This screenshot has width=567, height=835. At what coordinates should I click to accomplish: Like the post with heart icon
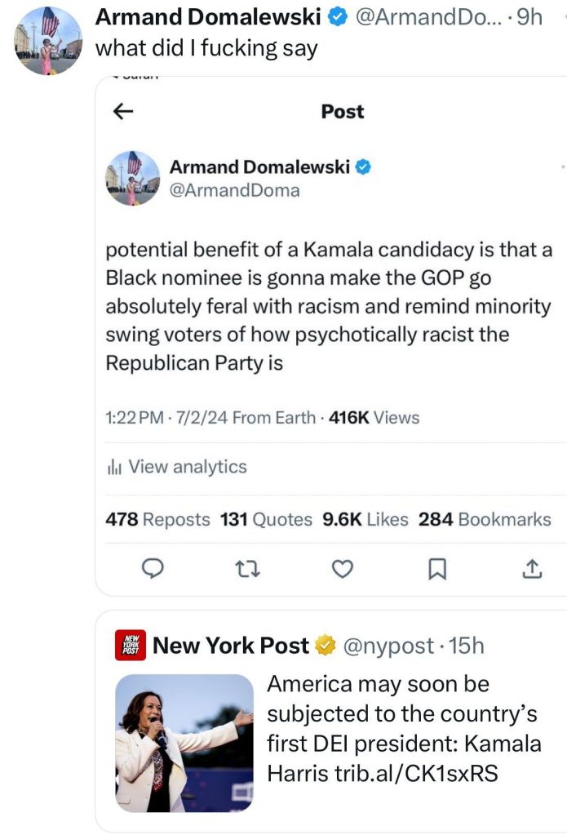tap(343, 568)
